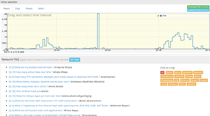
Task: Filter questions with the red All tag
Action: (162, 72)
